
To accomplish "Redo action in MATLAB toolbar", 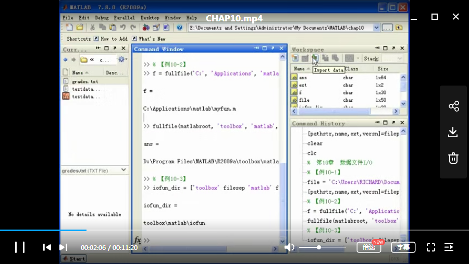I will click(x=133, y=28).
